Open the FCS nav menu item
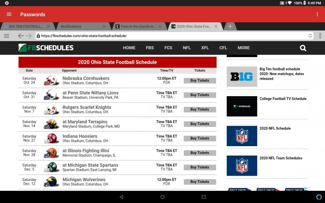 168,48
